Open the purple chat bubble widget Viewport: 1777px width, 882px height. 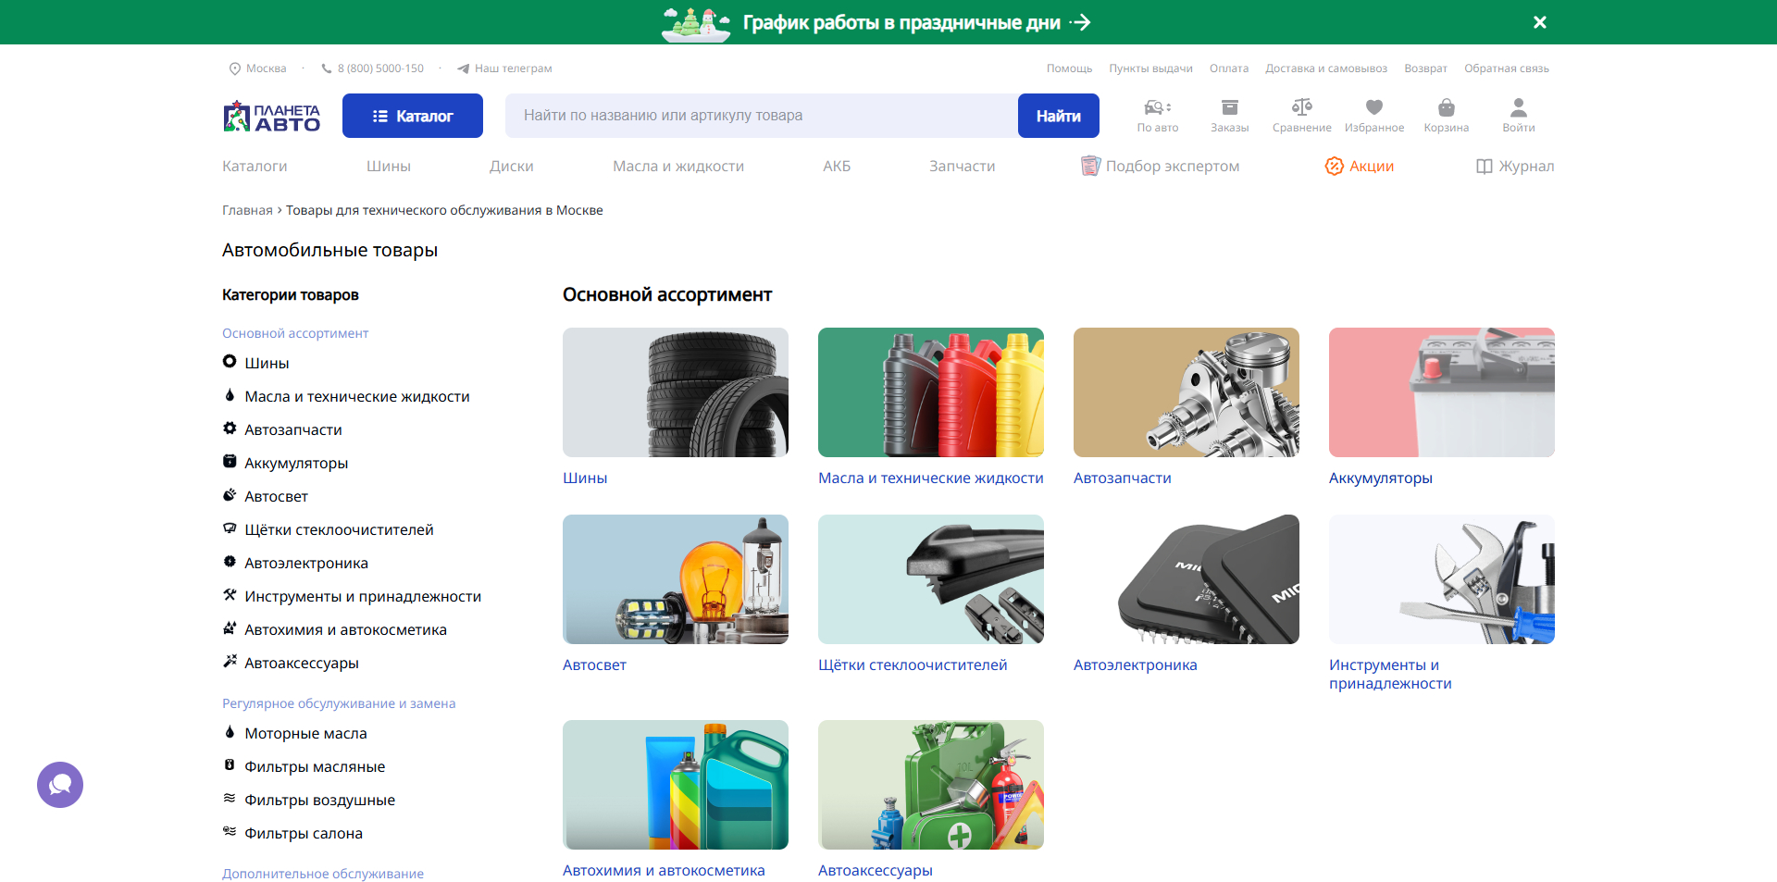pyautogui.click(x=59, y=785)
